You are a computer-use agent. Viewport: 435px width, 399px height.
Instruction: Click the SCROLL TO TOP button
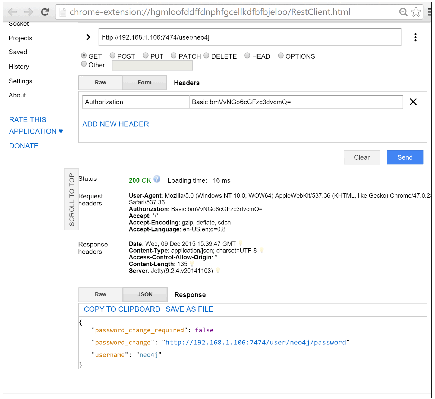click(71, 199)
